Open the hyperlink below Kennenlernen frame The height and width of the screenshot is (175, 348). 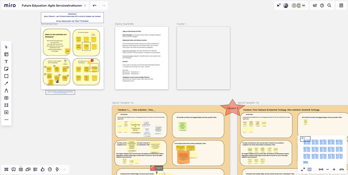[60, 92]
